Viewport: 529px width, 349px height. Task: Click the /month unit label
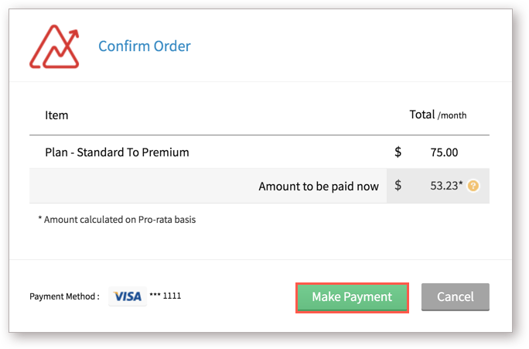452,116
